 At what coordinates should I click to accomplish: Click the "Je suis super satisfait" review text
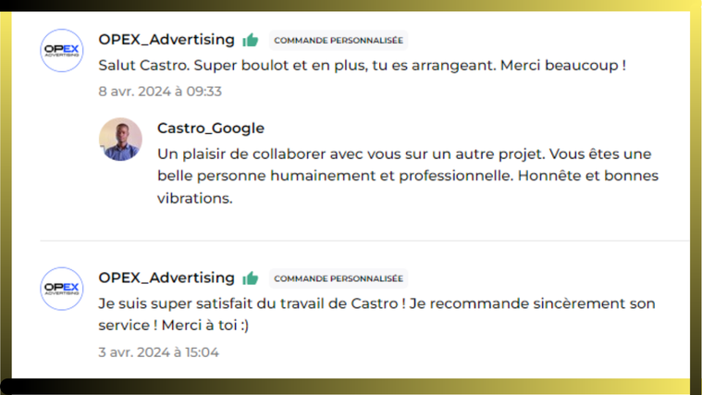[277, 303]
